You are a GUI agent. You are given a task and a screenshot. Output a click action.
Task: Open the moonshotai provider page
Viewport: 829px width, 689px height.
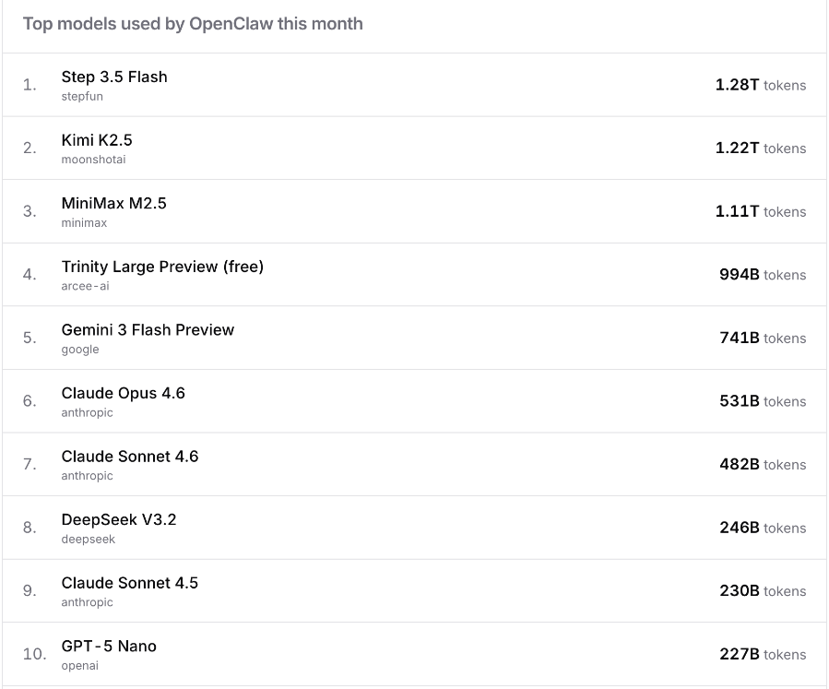pos(93,160)
